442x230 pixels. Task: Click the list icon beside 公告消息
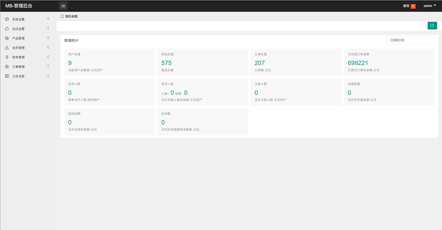click(7, 76)
